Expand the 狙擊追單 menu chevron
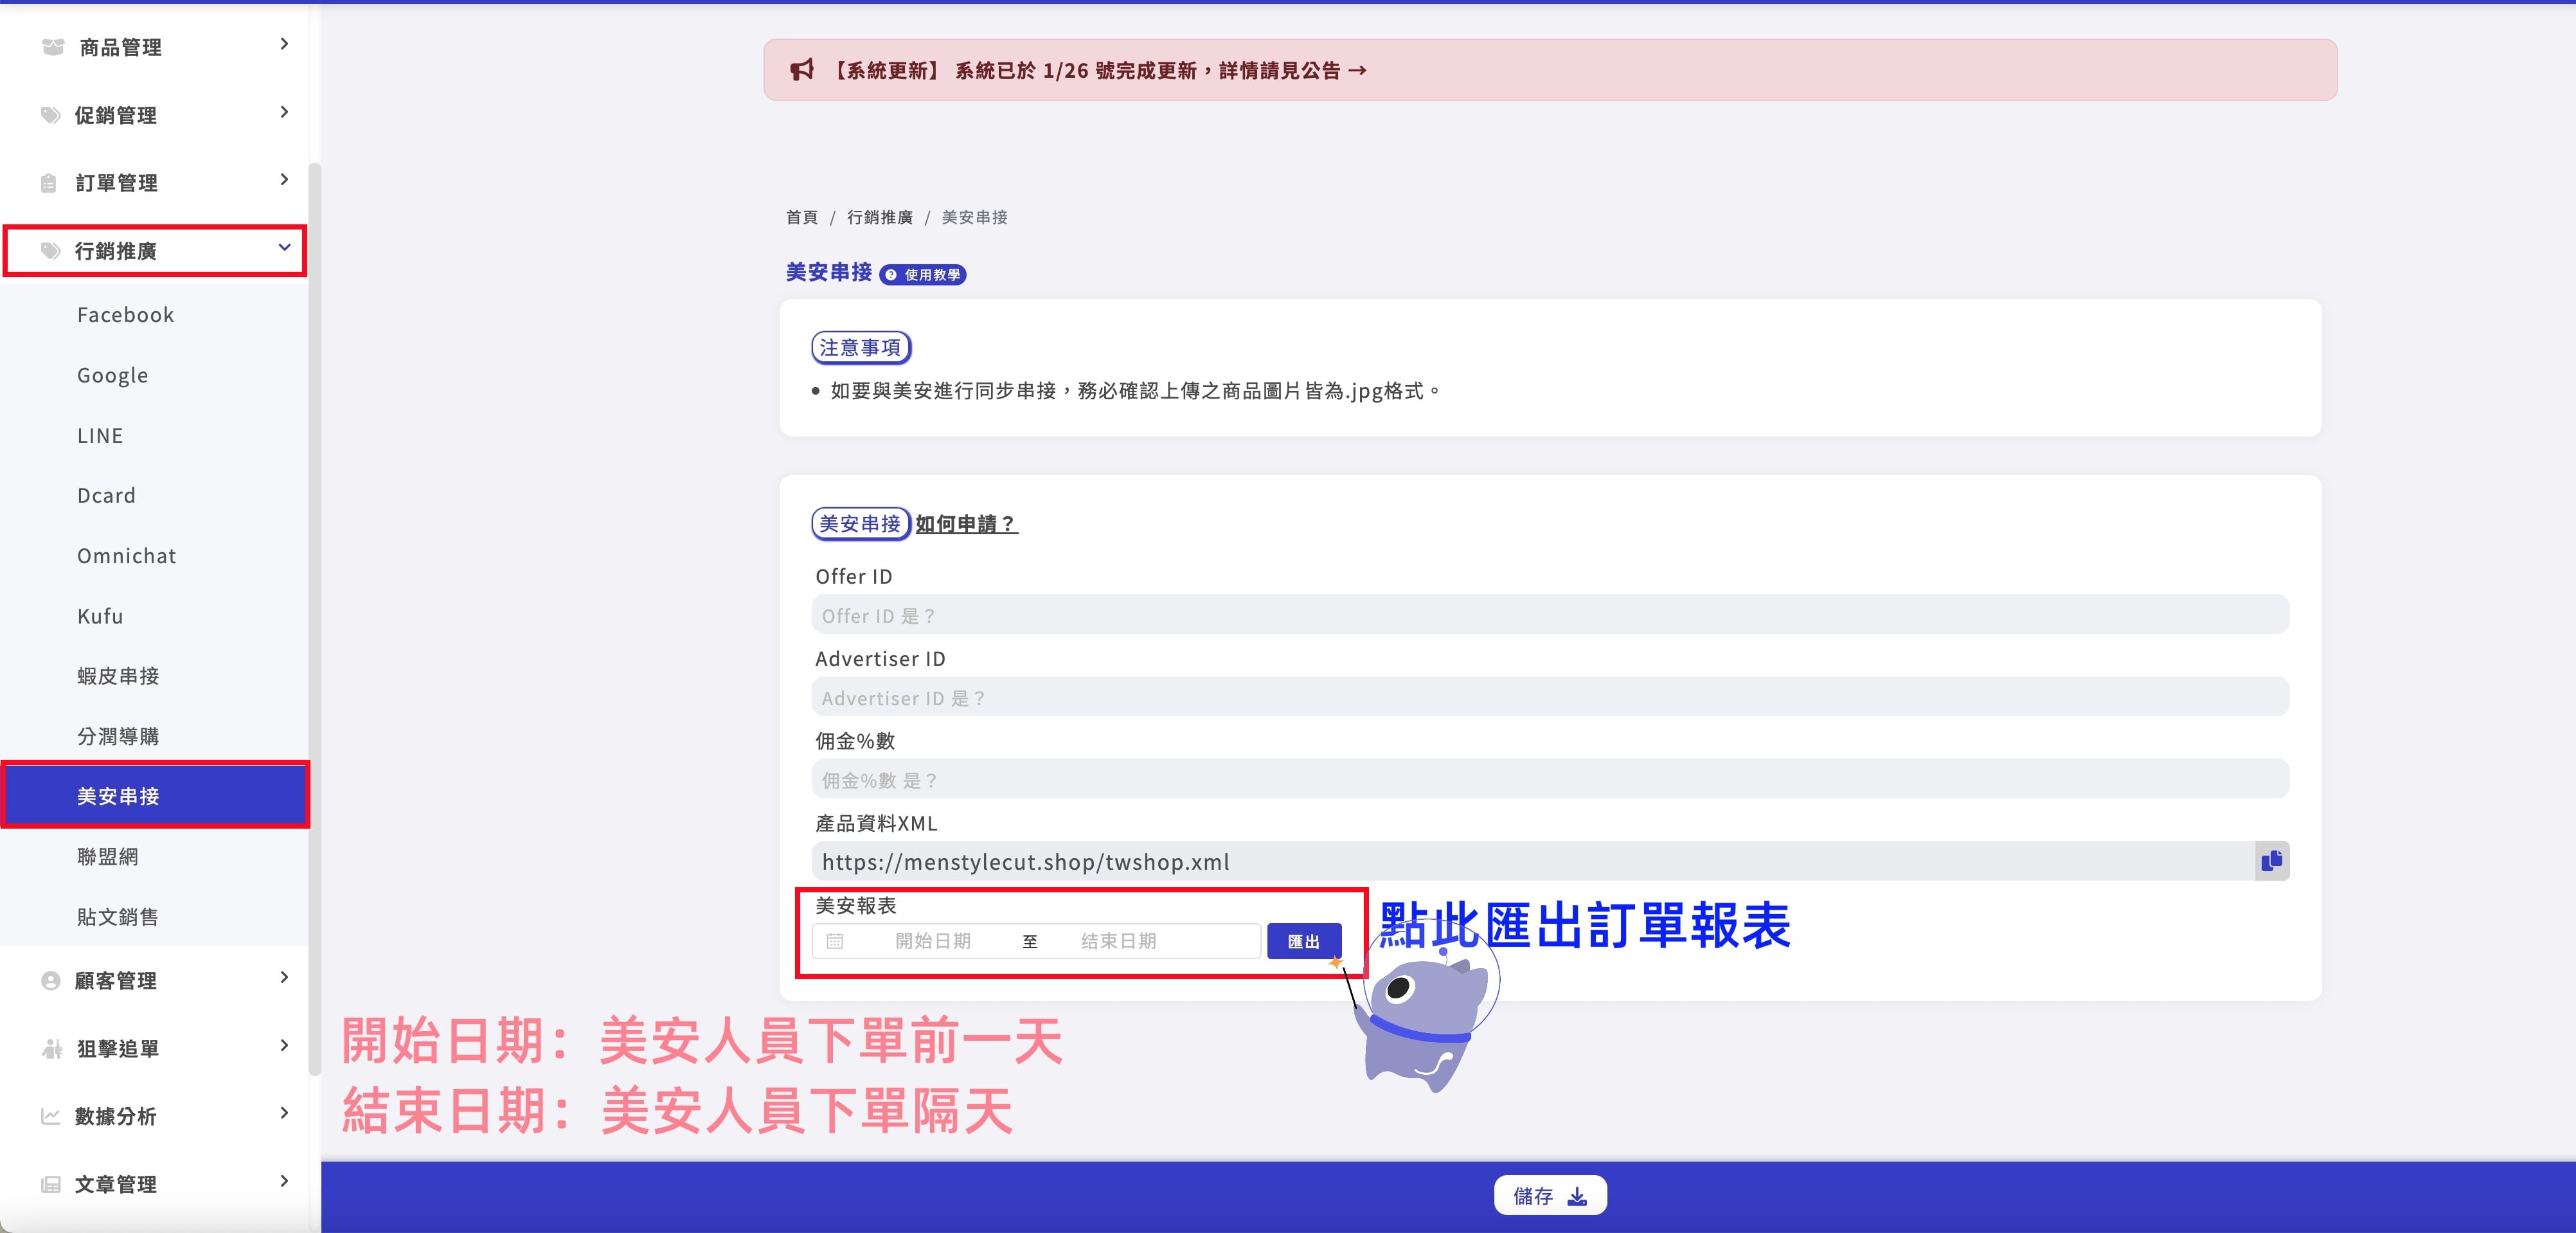Image resolution: width=2576 pixels, height=1233 pixels. 284,1046
